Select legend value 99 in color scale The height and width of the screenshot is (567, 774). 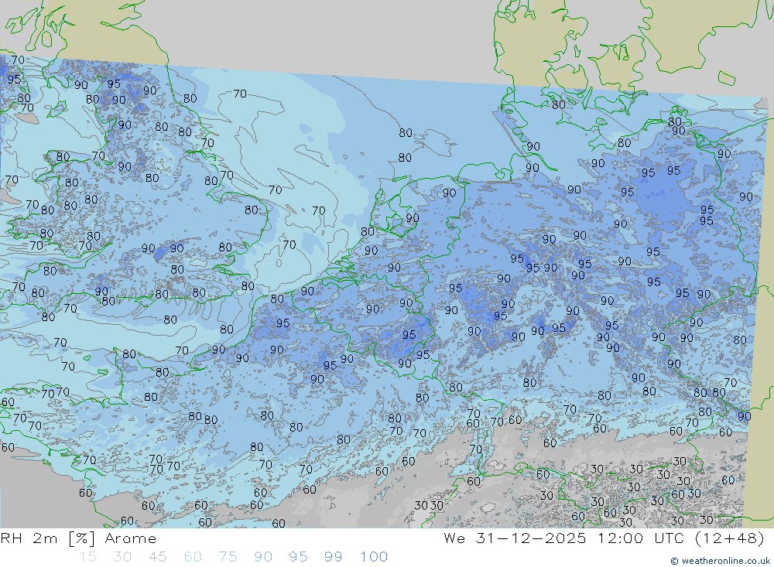(333, 557)
